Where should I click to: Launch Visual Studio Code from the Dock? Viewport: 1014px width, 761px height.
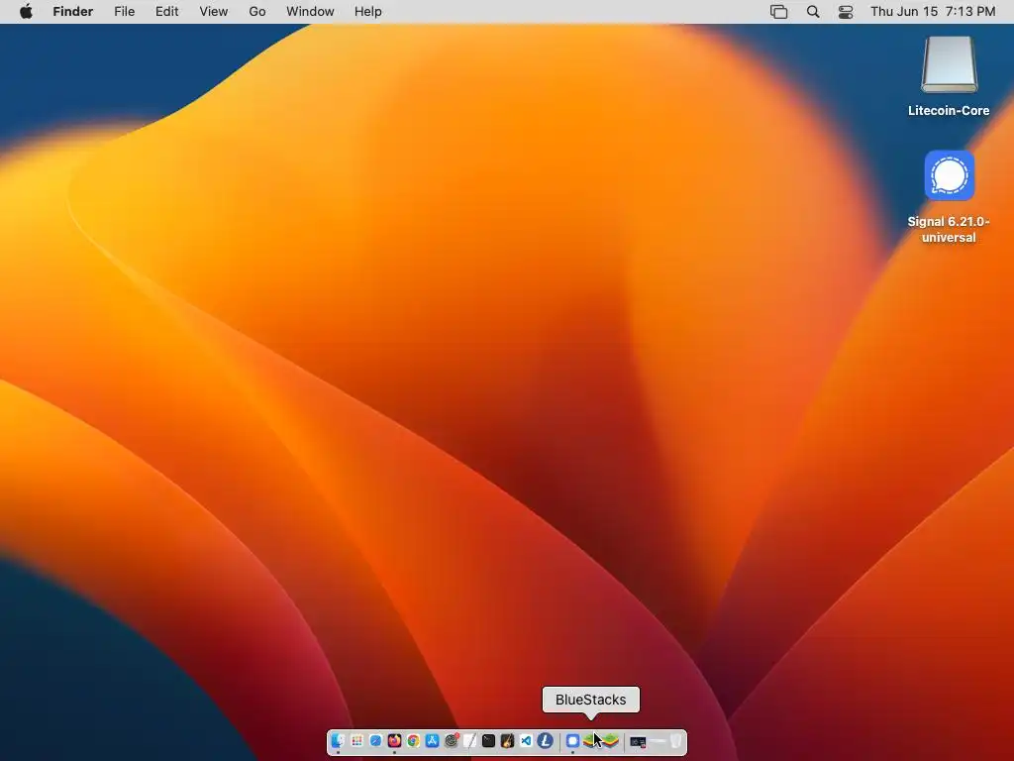pyautogui.click(x=526, y=741)
